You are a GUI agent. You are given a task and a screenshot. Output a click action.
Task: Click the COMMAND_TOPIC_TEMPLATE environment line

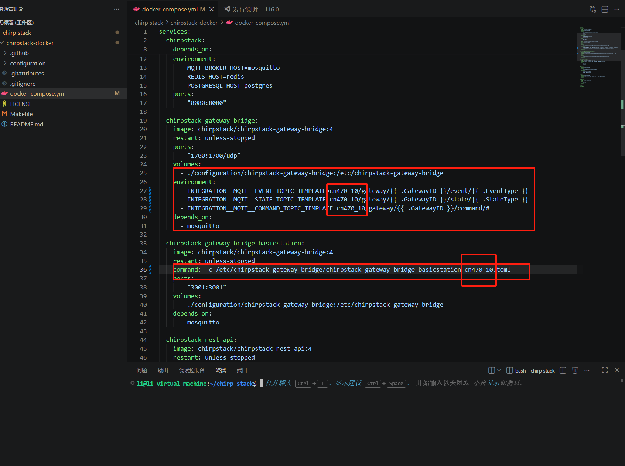pyautogui.click(x=335, y=208)
